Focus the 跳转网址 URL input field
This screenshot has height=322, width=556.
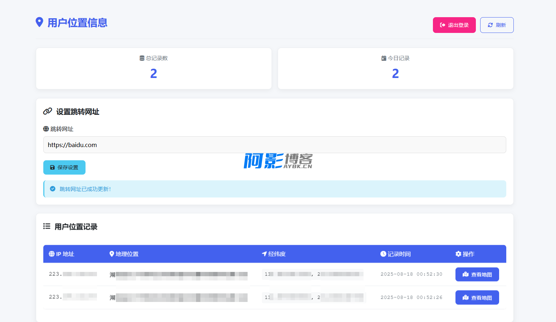274,145
